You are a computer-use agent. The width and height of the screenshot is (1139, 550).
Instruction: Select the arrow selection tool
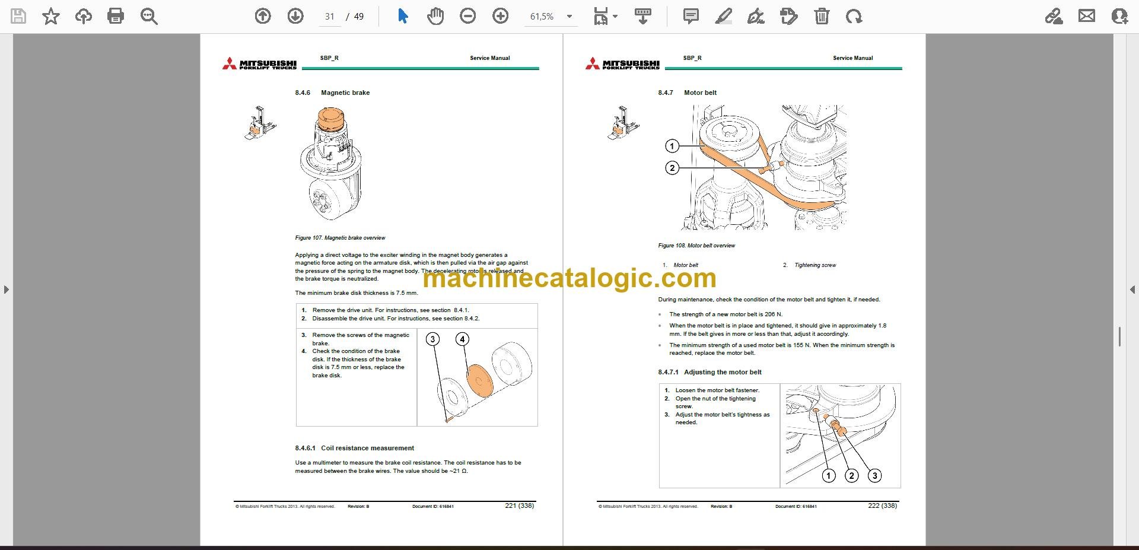click(x=403, y=16)
